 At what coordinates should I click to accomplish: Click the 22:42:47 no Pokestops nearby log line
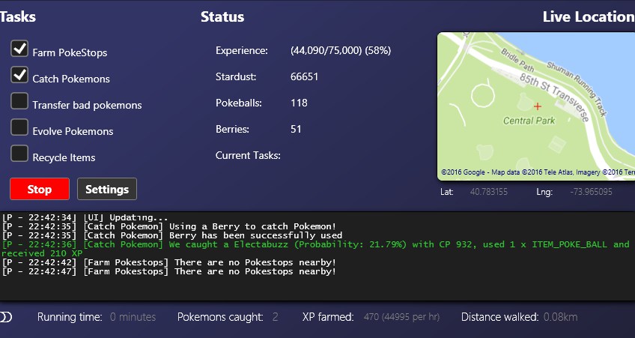pos(169,271)
